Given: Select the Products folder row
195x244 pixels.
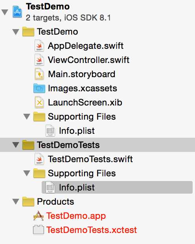Looking at the screenshot, I should [x=97, y=201].
